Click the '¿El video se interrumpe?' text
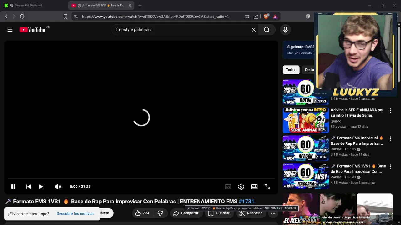 pyautogui.click(x=28, y=214)
